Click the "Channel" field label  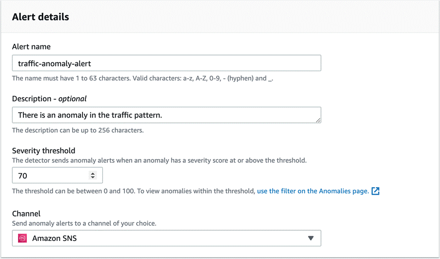(26, 214)
